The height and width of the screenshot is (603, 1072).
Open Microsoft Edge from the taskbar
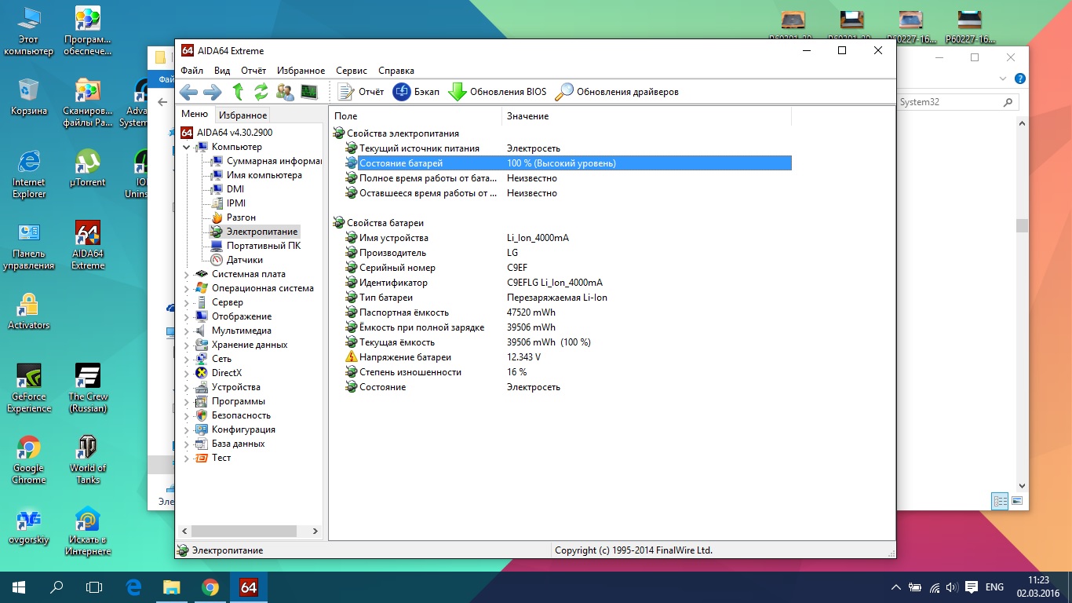[x=133, y=587]
